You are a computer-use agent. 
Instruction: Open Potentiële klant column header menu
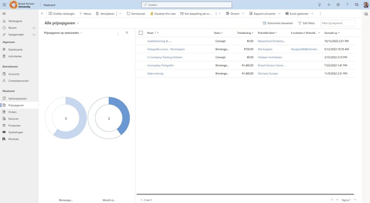tap(267, 33)
